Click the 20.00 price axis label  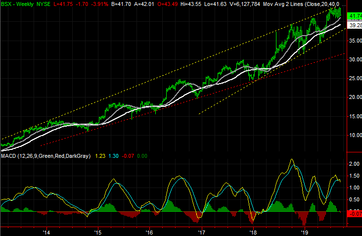pyautogui.click(x=355, y=97)
